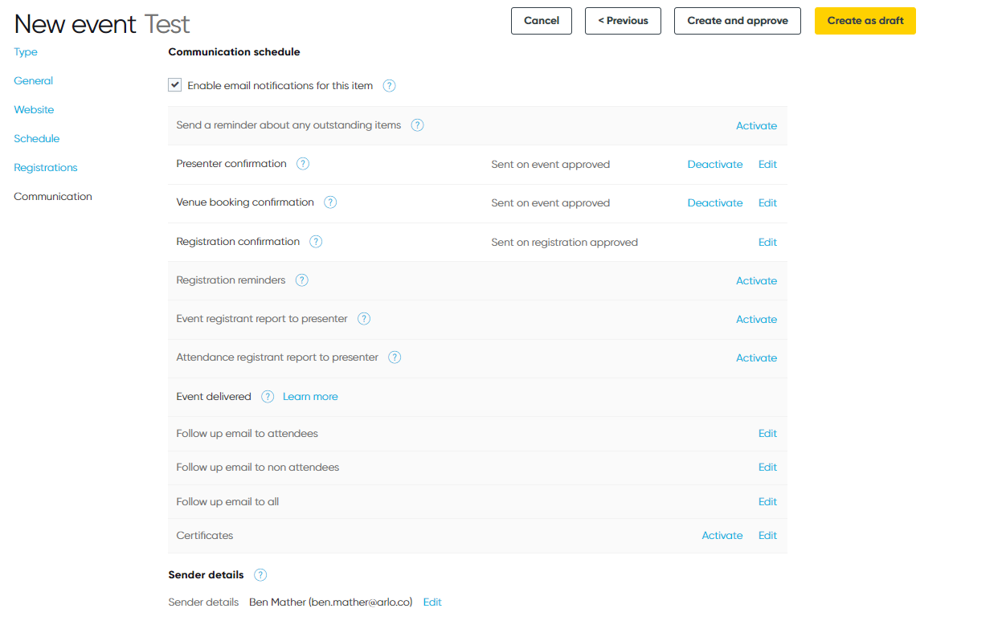This screenshot has width=1002, height=637.
Task: Click 'Sent on event approved' for Presenter confirmation
Action: click(x=550, y=165)
